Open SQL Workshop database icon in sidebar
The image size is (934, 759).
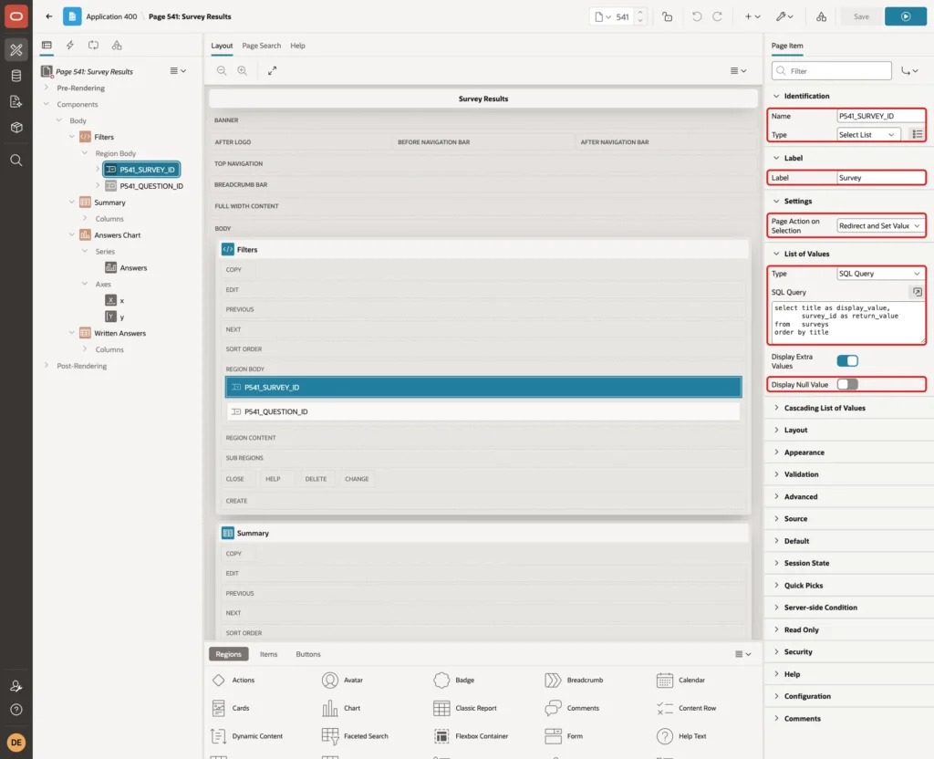pyautogui.click(x=16, y=76)
